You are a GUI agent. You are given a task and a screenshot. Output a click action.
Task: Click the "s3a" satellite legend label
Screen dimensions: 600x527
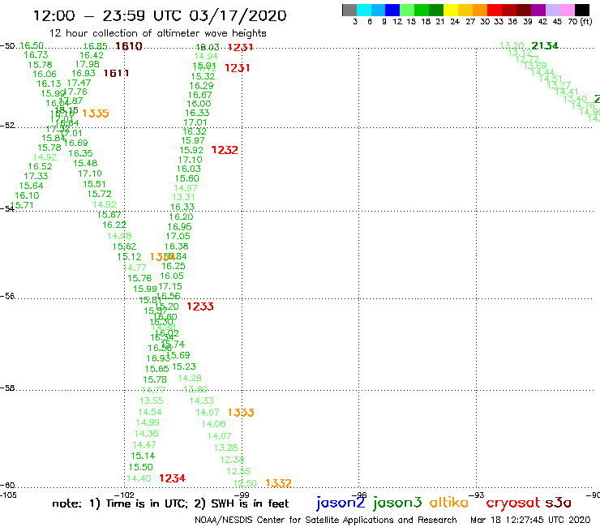[558, 503]
